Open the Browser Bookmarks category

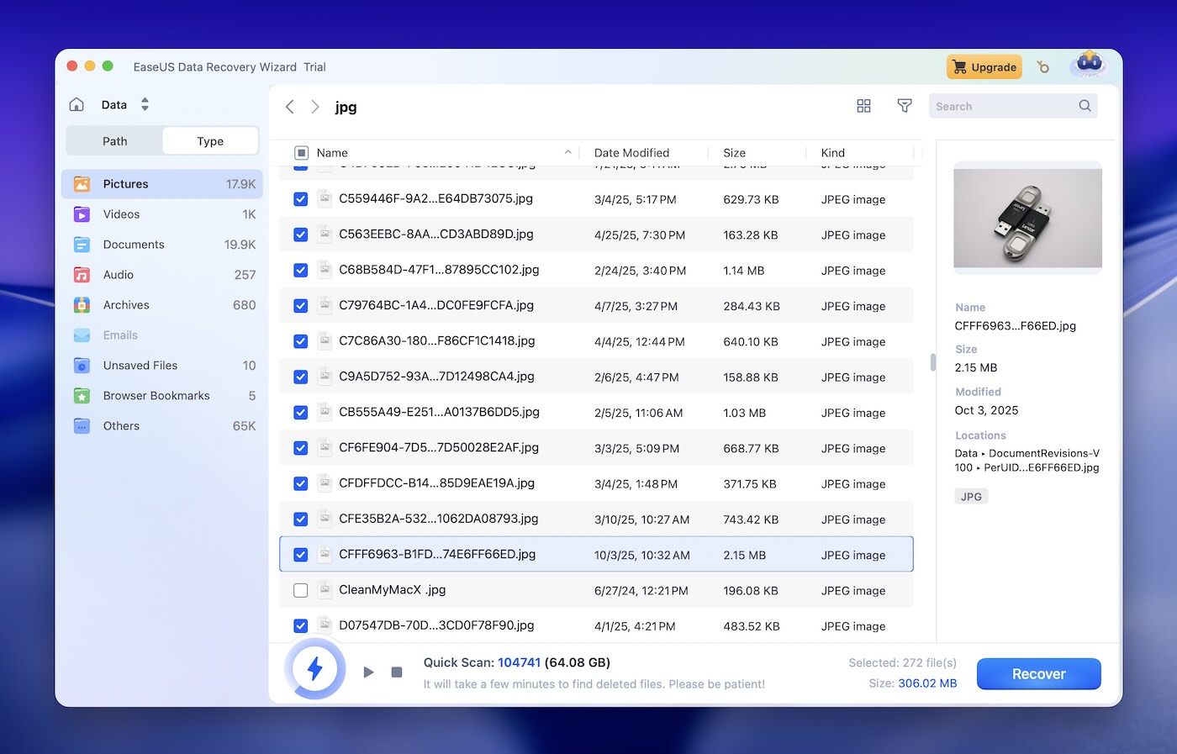(x=156, y=395)
